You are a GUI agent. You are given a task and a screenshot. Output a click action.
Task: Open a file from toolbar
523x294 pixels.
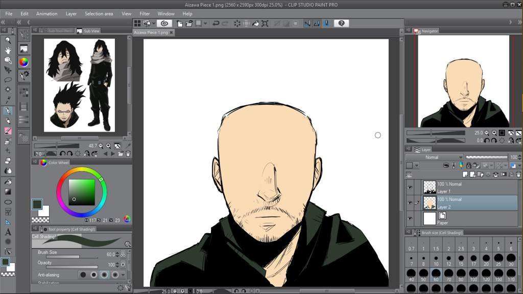pos(189,24)
